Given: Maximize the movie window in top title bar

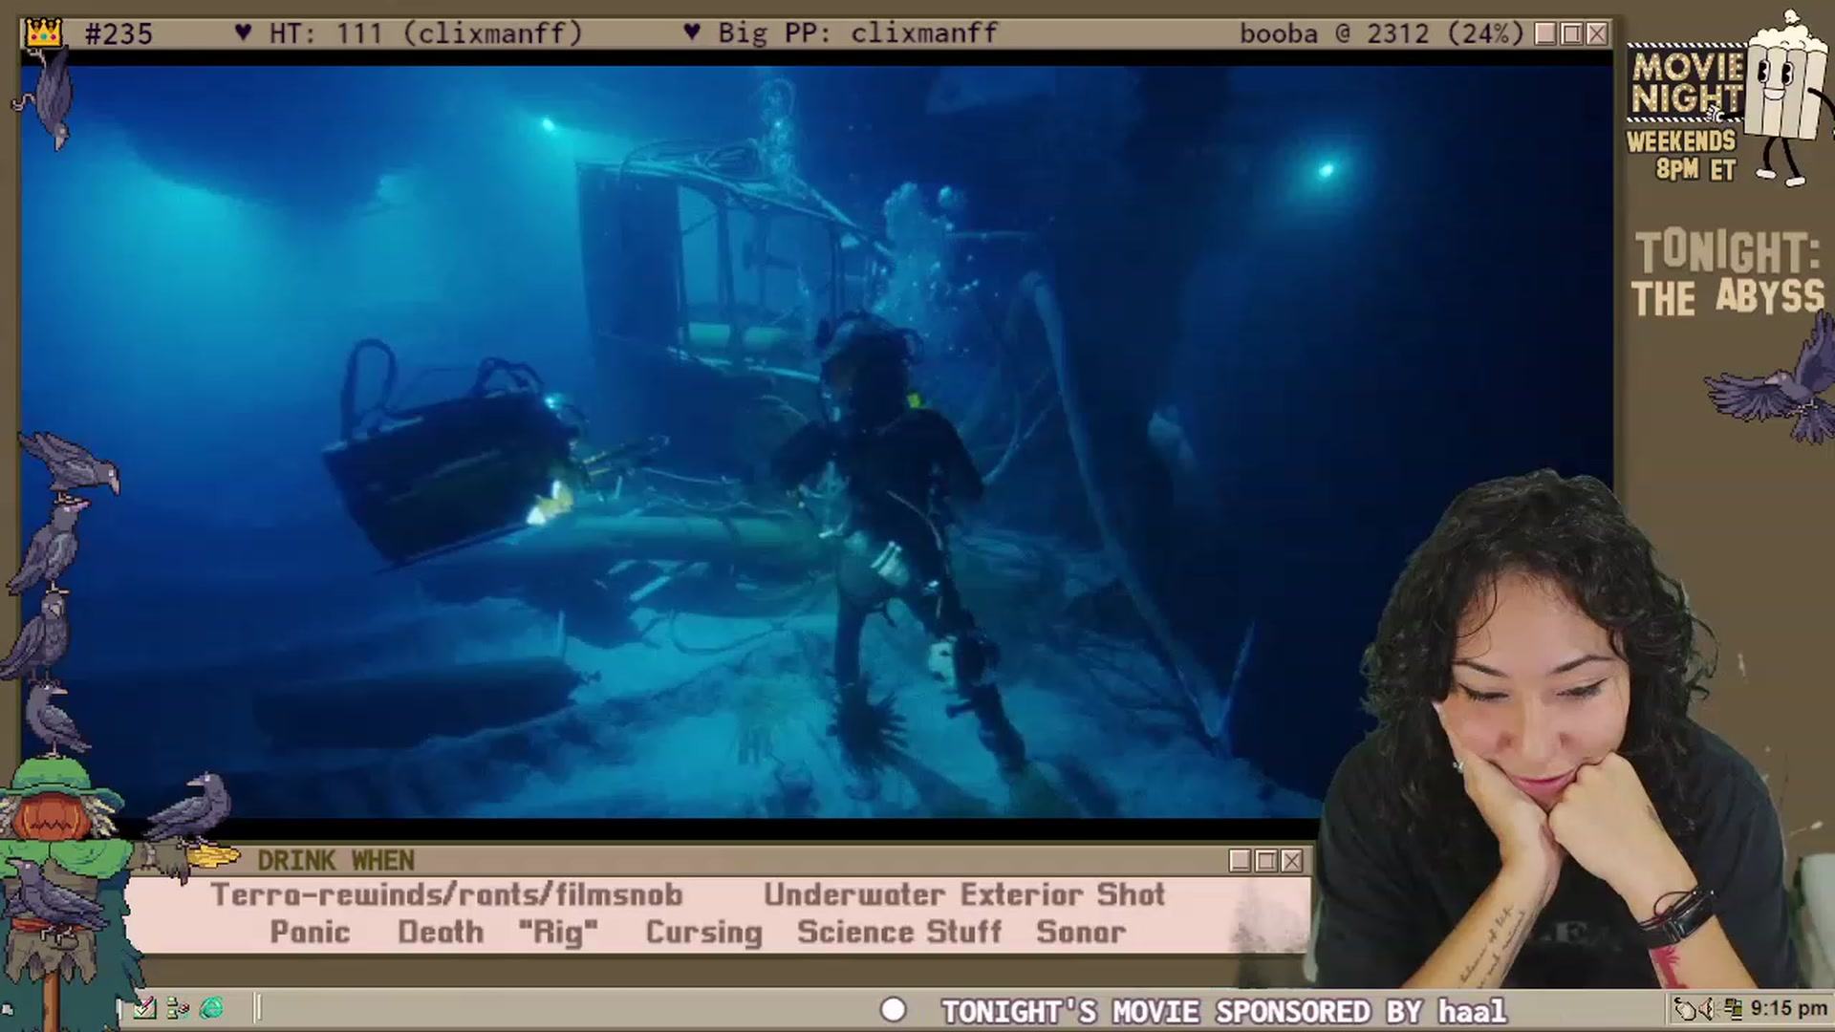Looking at the screenshot, I should point(1571,33).
